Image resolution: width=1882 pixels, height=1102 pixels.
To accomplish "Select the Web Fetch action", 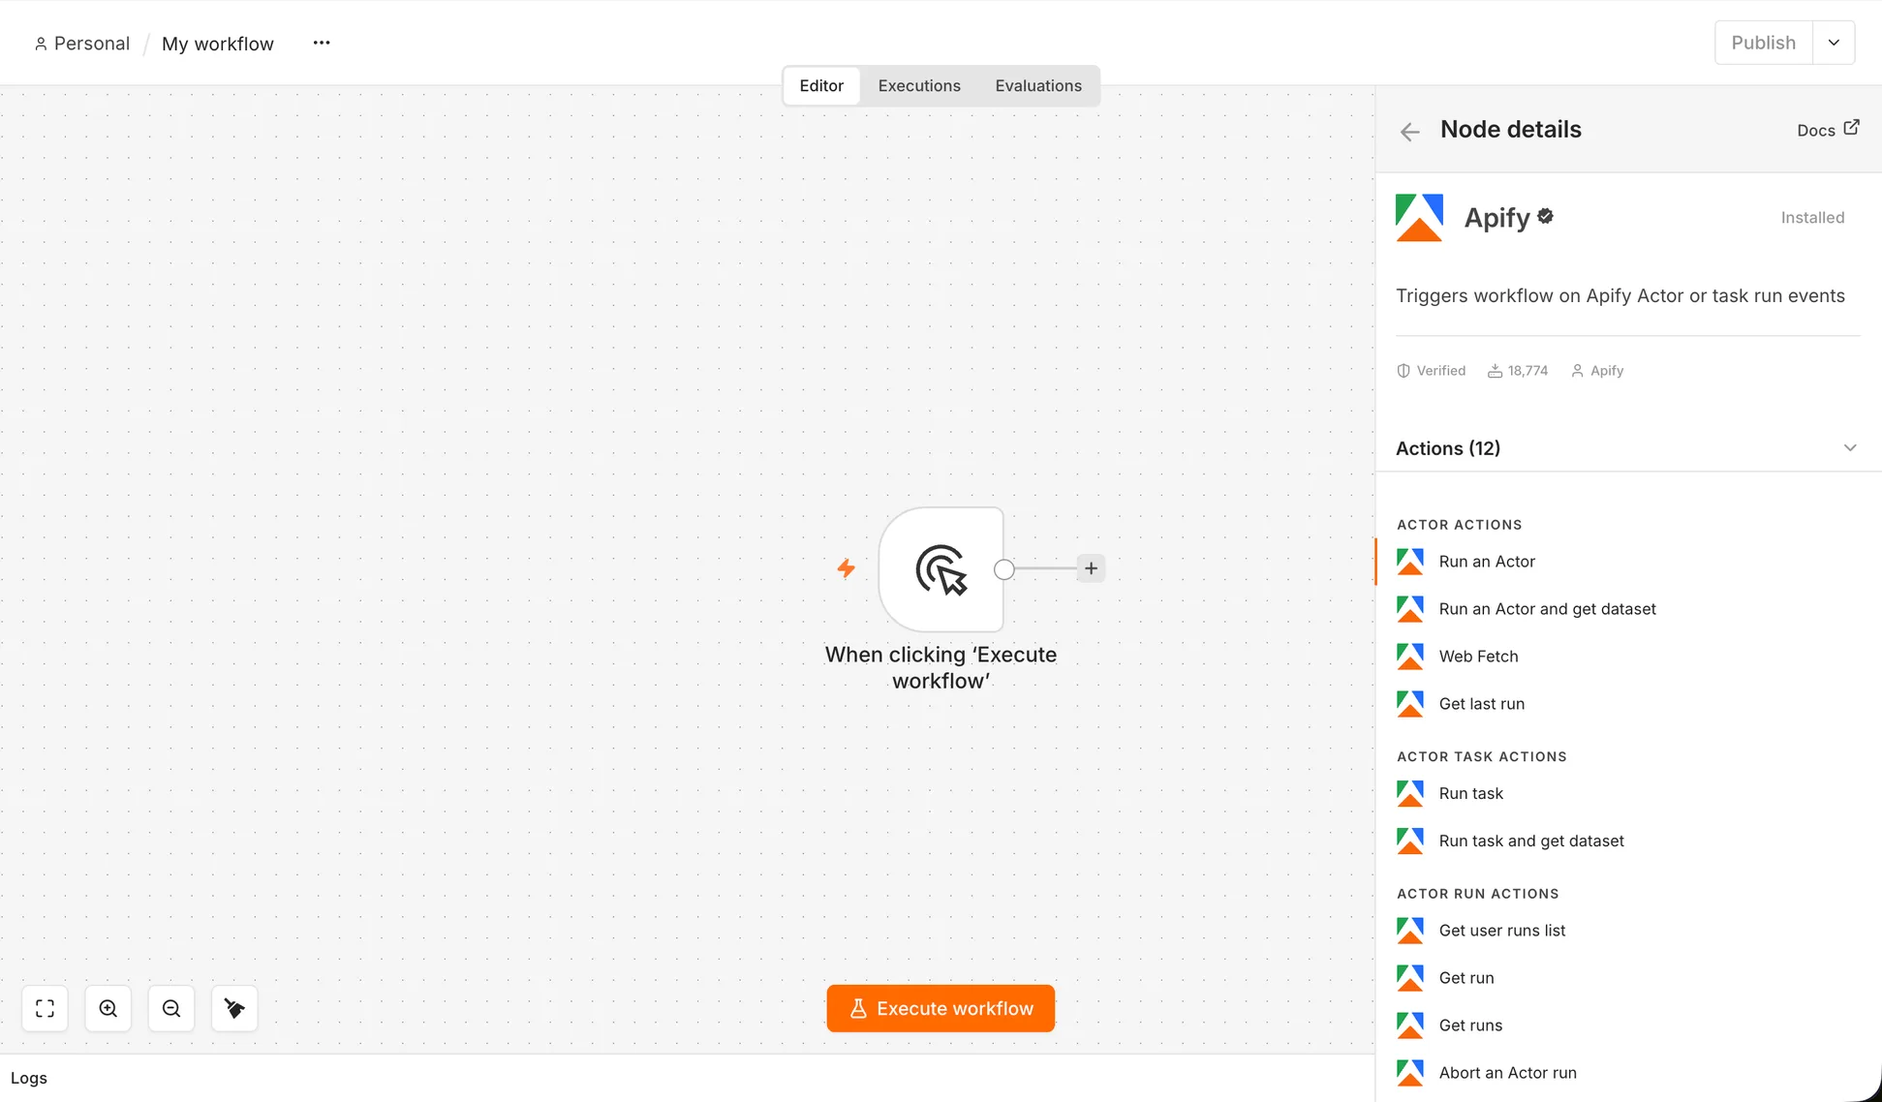I will coord(1628,657).
